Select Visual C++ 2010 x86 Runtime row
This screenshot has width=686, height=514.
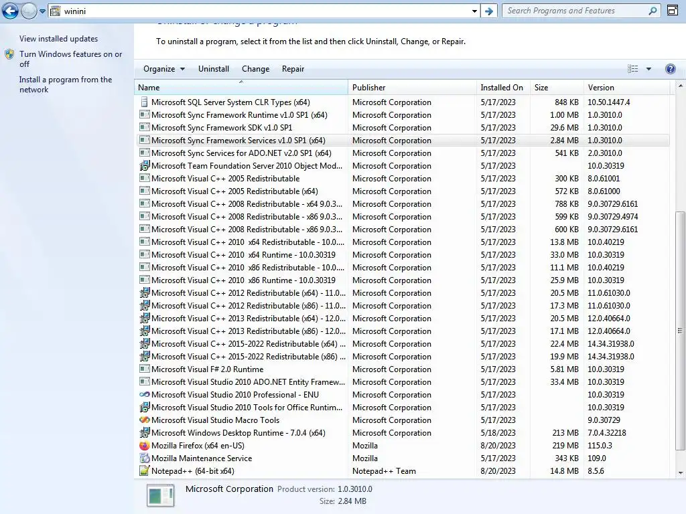(x=402, y=280)
